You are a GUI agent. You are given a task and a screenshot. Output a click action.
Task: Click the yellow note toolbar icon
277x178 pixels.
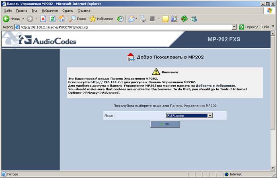165,19
